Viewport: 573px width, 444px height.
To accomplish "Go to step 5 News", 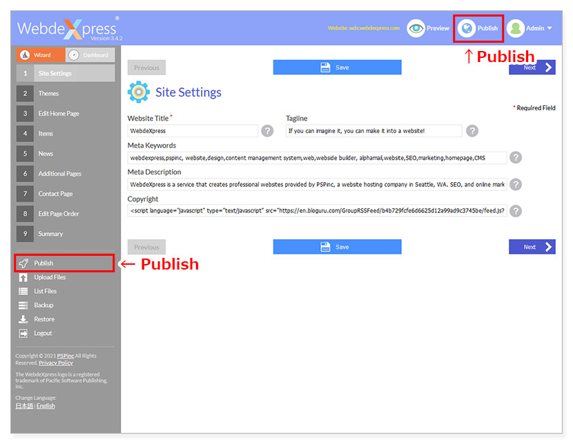I will point(66,154).
